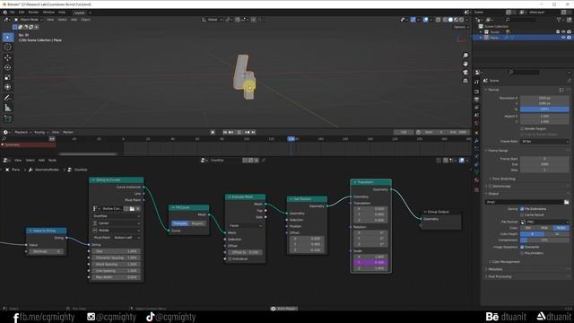This screenshot has height=323, width=574.
Task: Open Overflow dropdown in String to Curves node
Action: coord(117,216)
